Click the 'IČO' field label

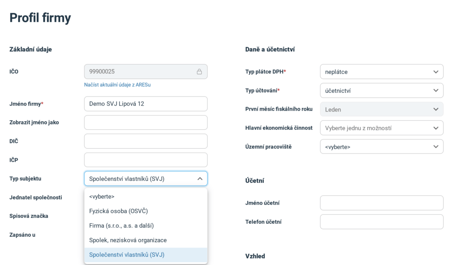(14, 72)
